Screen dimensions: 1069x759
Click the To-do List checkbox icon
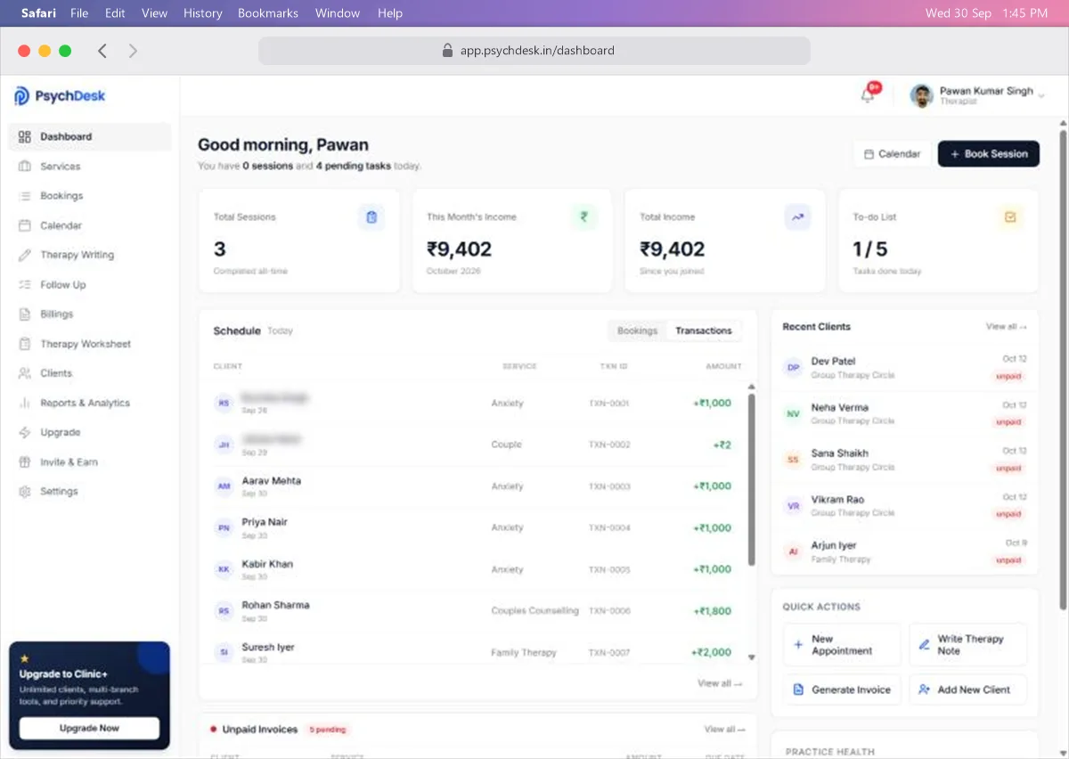(x=1010, y=216)
